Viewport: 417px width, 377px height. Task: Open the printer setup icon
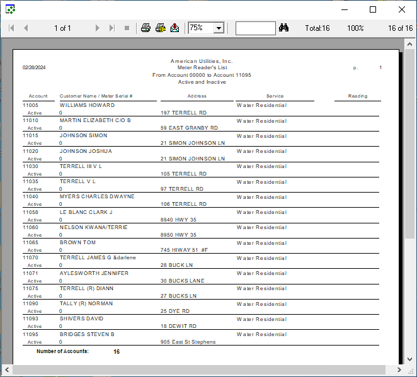pyautogui.click(x=161, y=28)
